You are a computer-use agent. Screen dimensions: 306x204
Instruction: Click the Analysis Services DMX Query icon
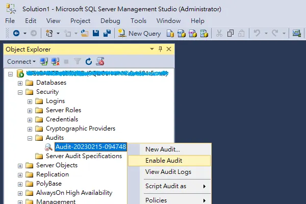tap(193, 33)
